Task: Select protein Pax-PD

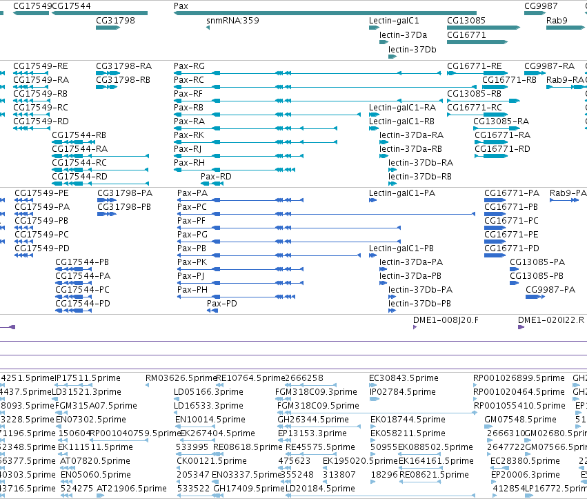Action: coord(212,311)
